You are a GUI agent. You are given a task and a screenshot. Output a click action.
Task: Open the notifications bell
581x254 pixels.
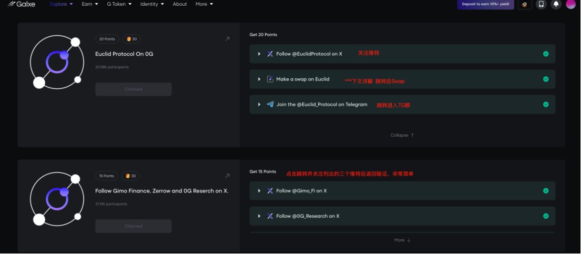(x=556, y=4)
